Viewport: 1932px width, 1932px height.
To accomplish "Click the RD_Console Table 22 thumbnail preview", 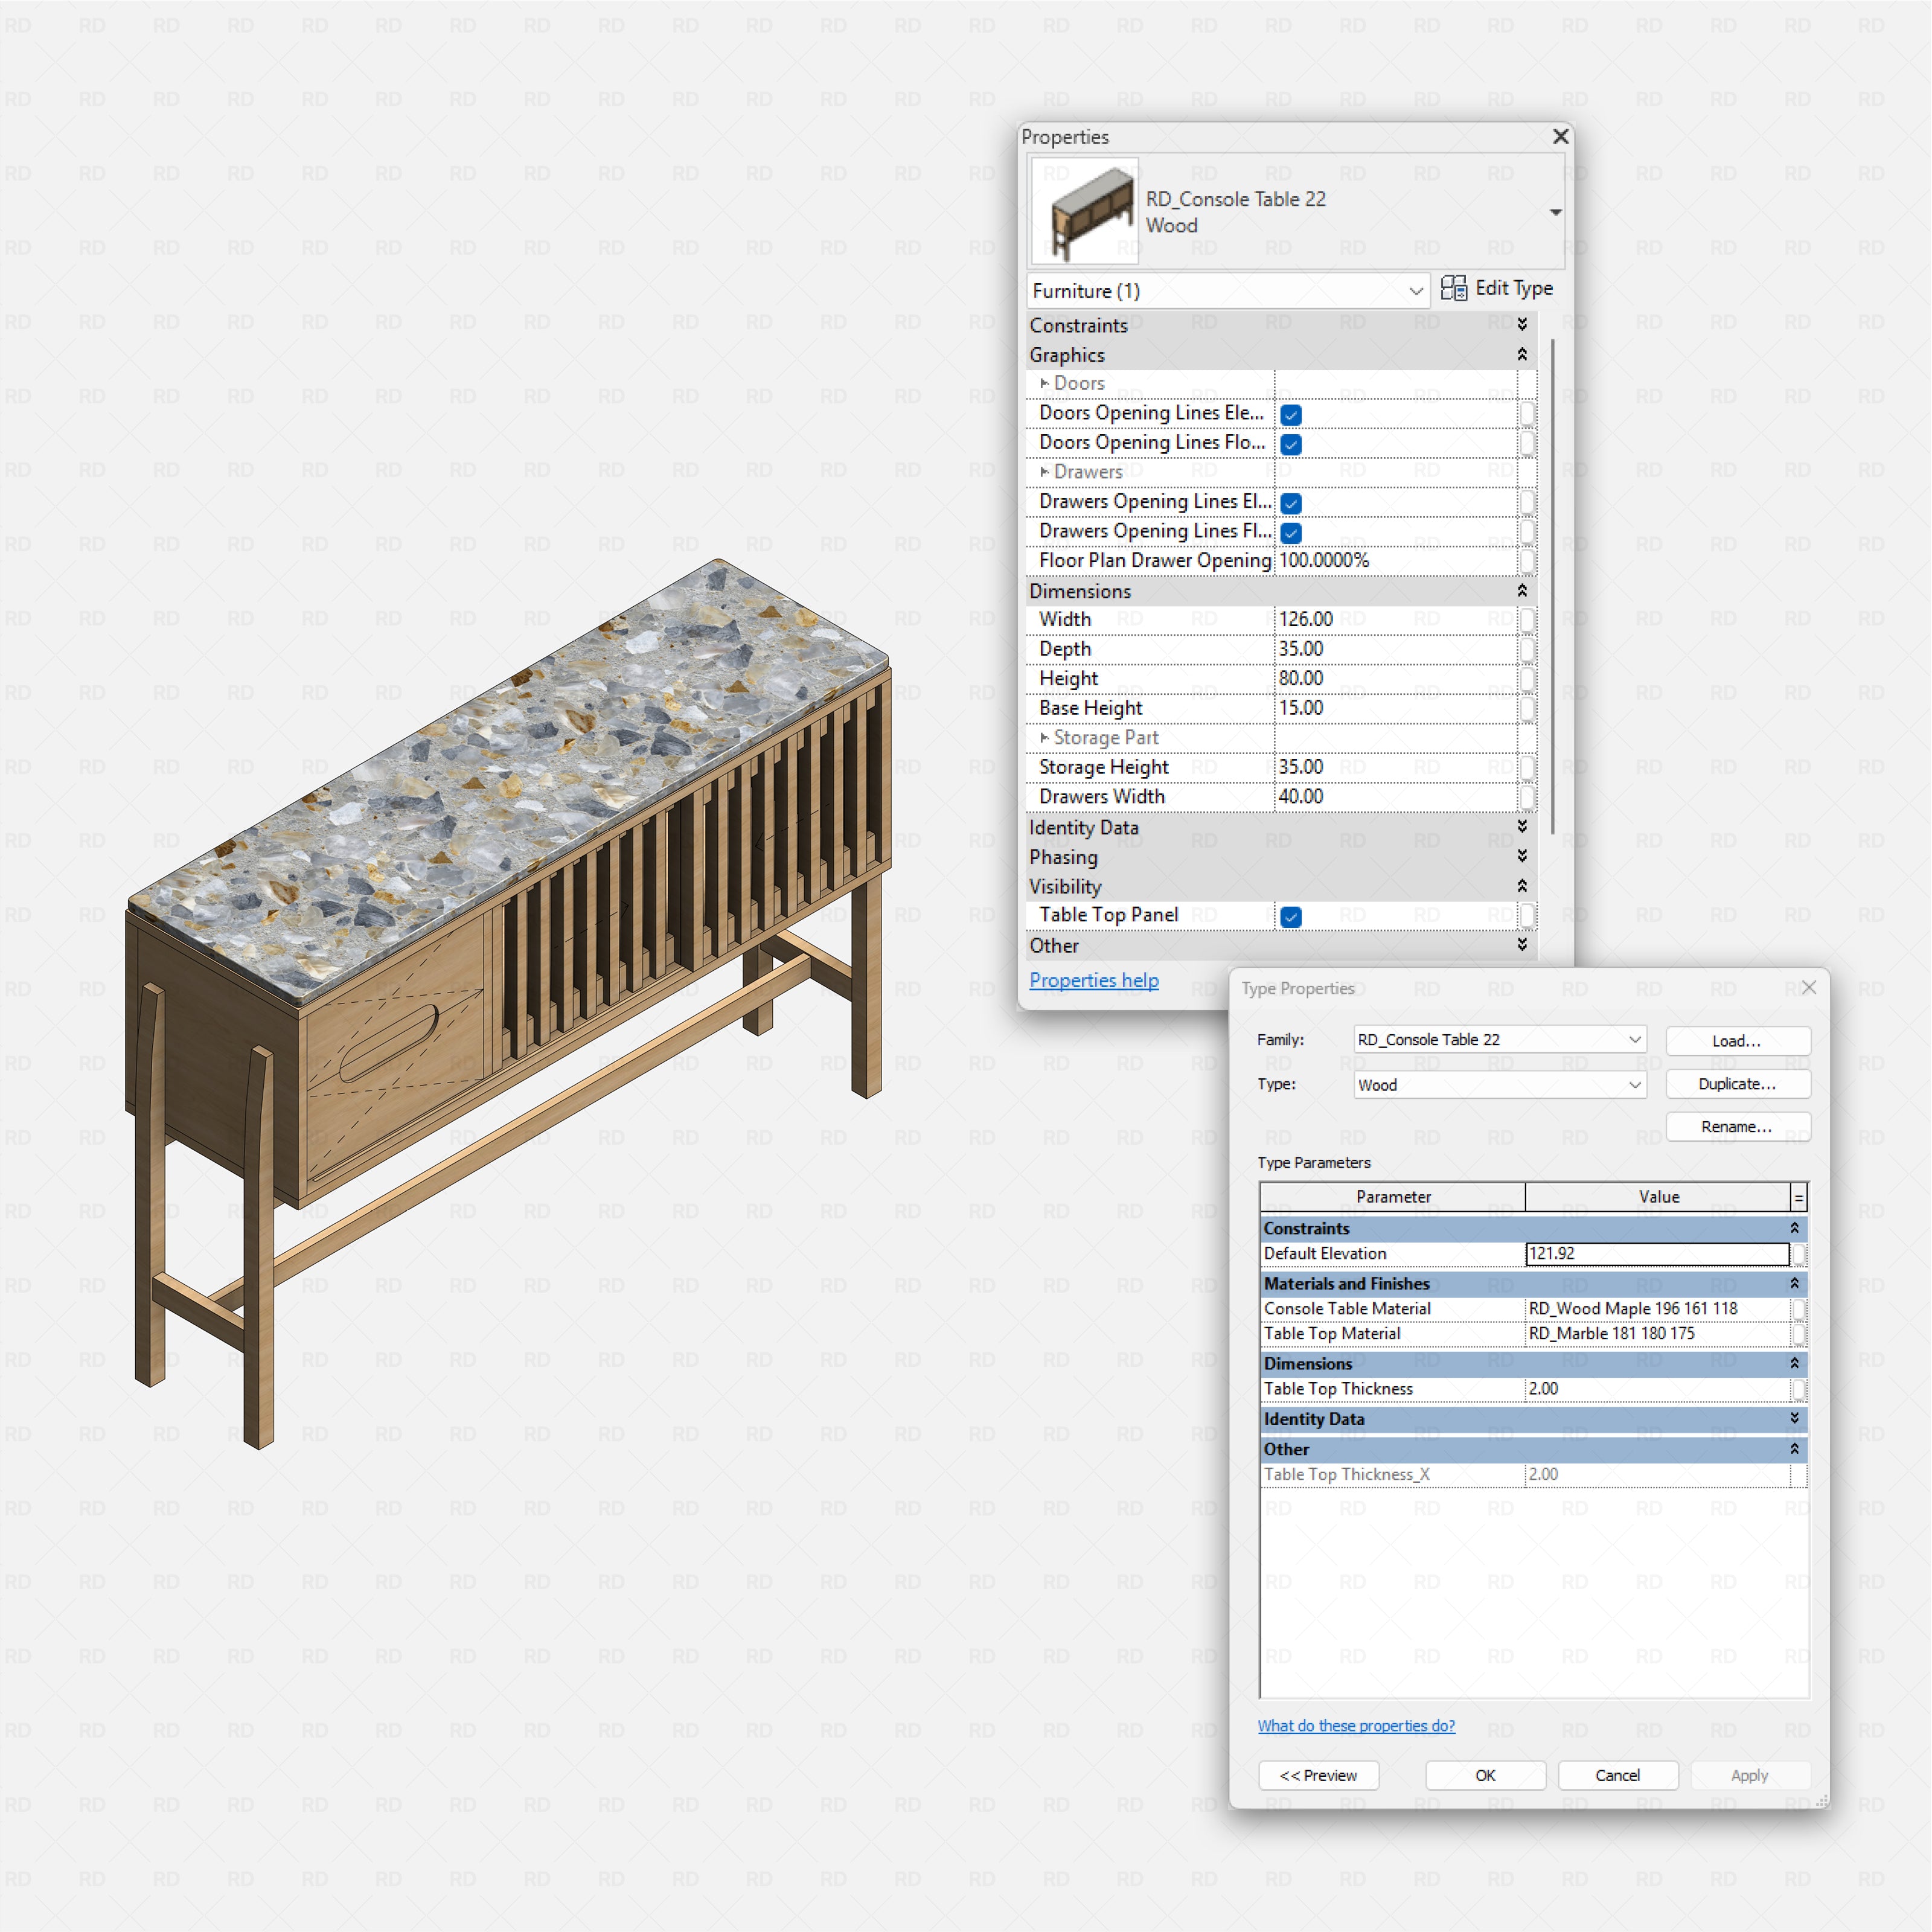I will coord(1085,210).
